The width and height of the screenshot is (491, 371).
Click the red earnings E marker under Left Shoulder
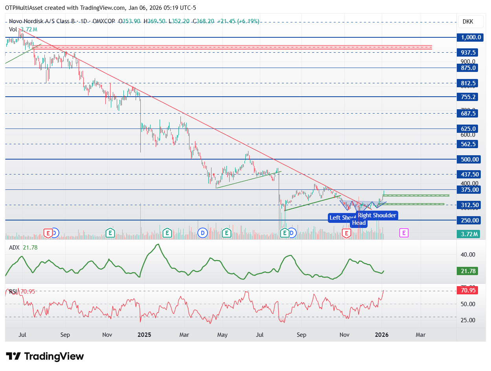[x=346, y=233]
